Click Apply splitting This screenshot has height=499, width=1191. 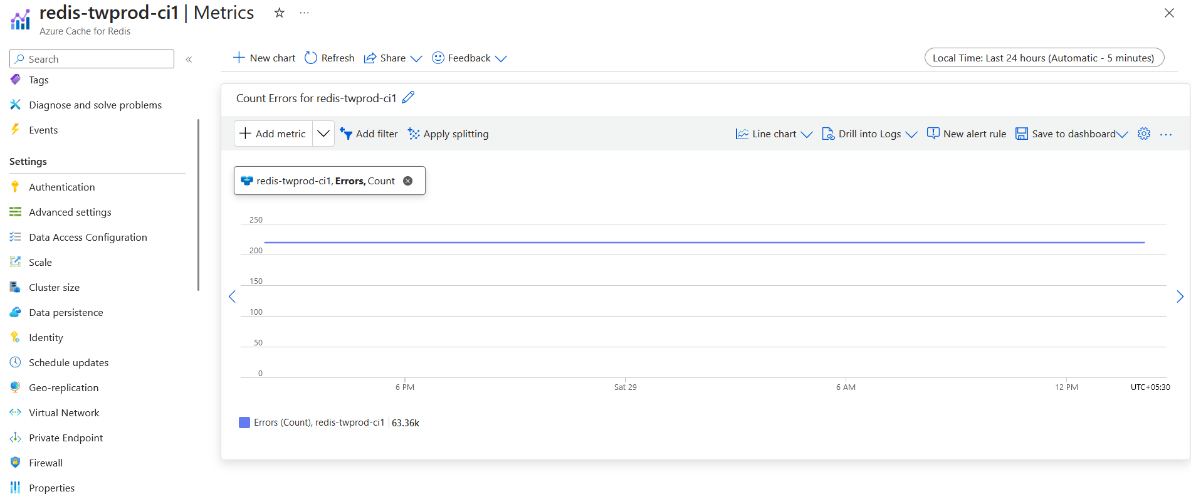point(448,134)
